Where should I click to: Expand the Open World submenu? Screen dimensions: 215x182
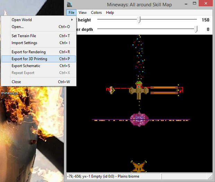pyautogui.click(x=38, y=20)
